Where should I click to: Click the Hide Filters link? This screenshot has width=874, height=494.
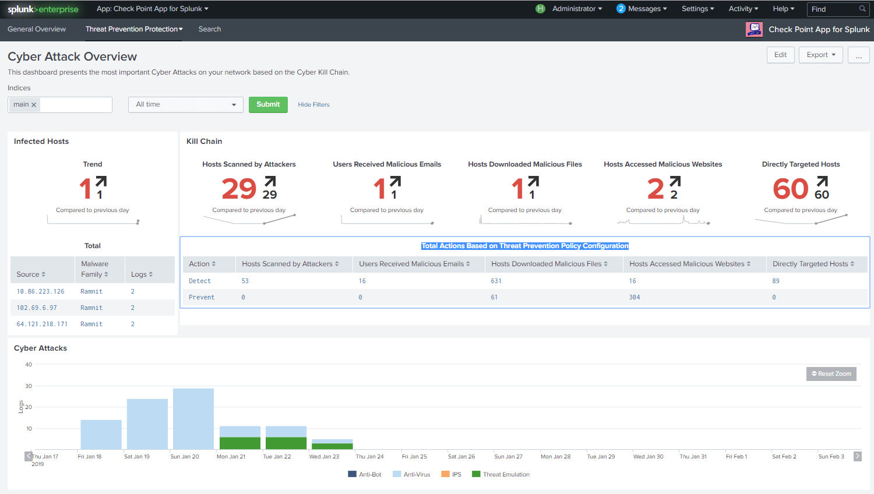click(313, 104)
